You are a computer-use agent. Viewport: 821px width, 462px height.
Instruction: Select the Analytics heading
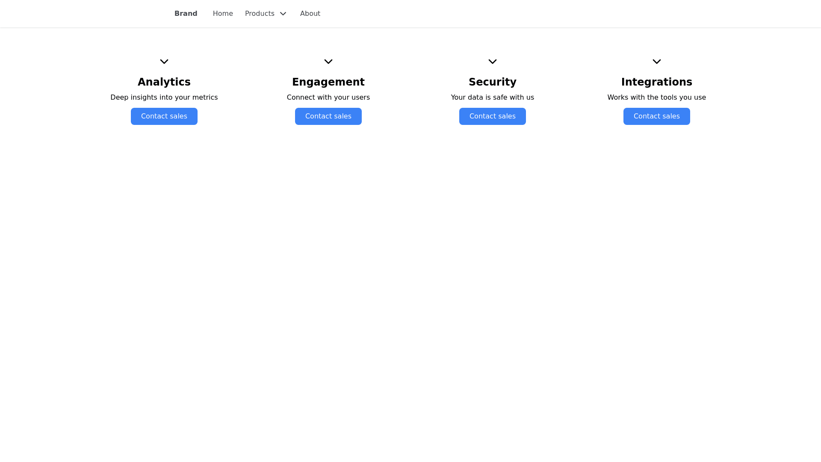(x=164, y=82)
